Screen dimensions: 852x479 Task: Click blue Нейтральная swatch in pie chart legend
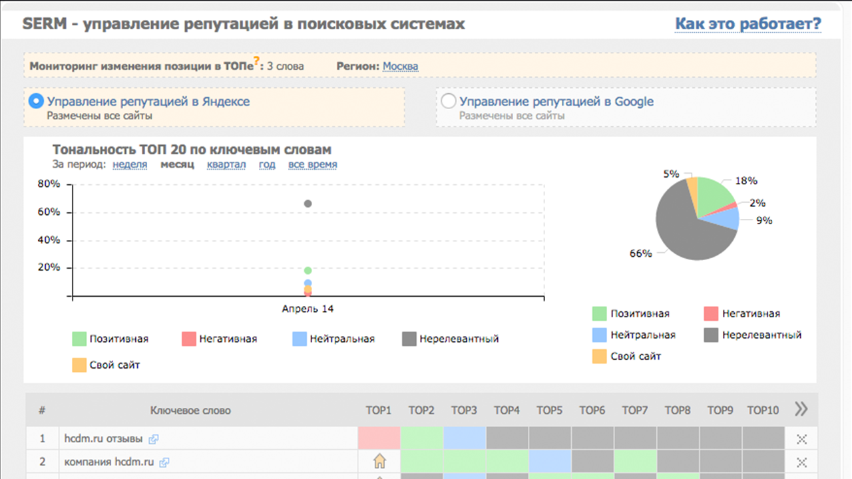tap(599, 335)
